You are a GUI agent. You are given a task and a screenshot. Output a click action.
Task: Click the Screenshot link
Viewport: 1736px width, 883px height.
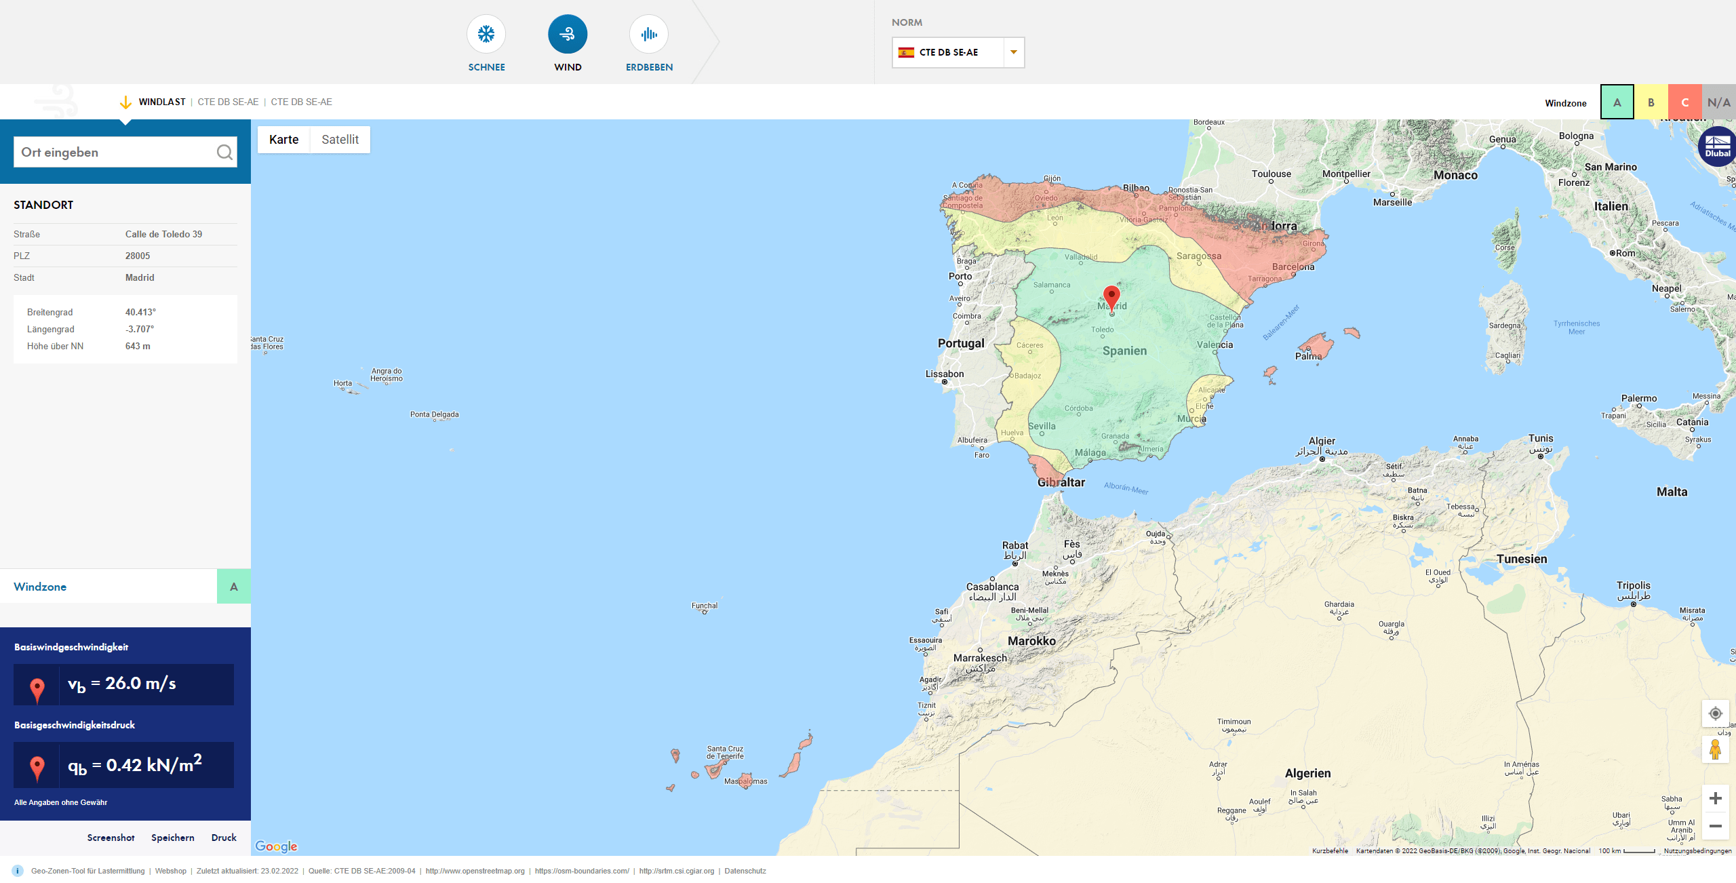(111, 837)
